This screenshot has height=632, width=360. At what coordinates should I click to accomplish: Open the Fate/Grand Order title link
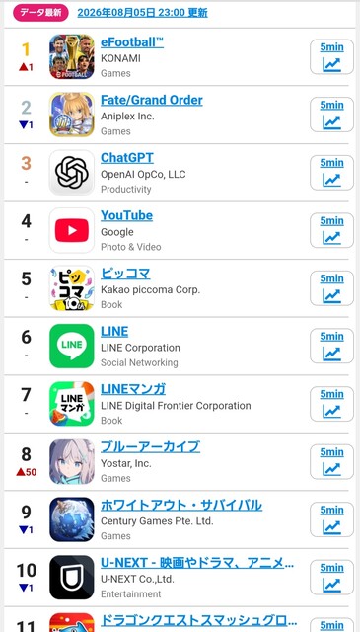point(152,100)
